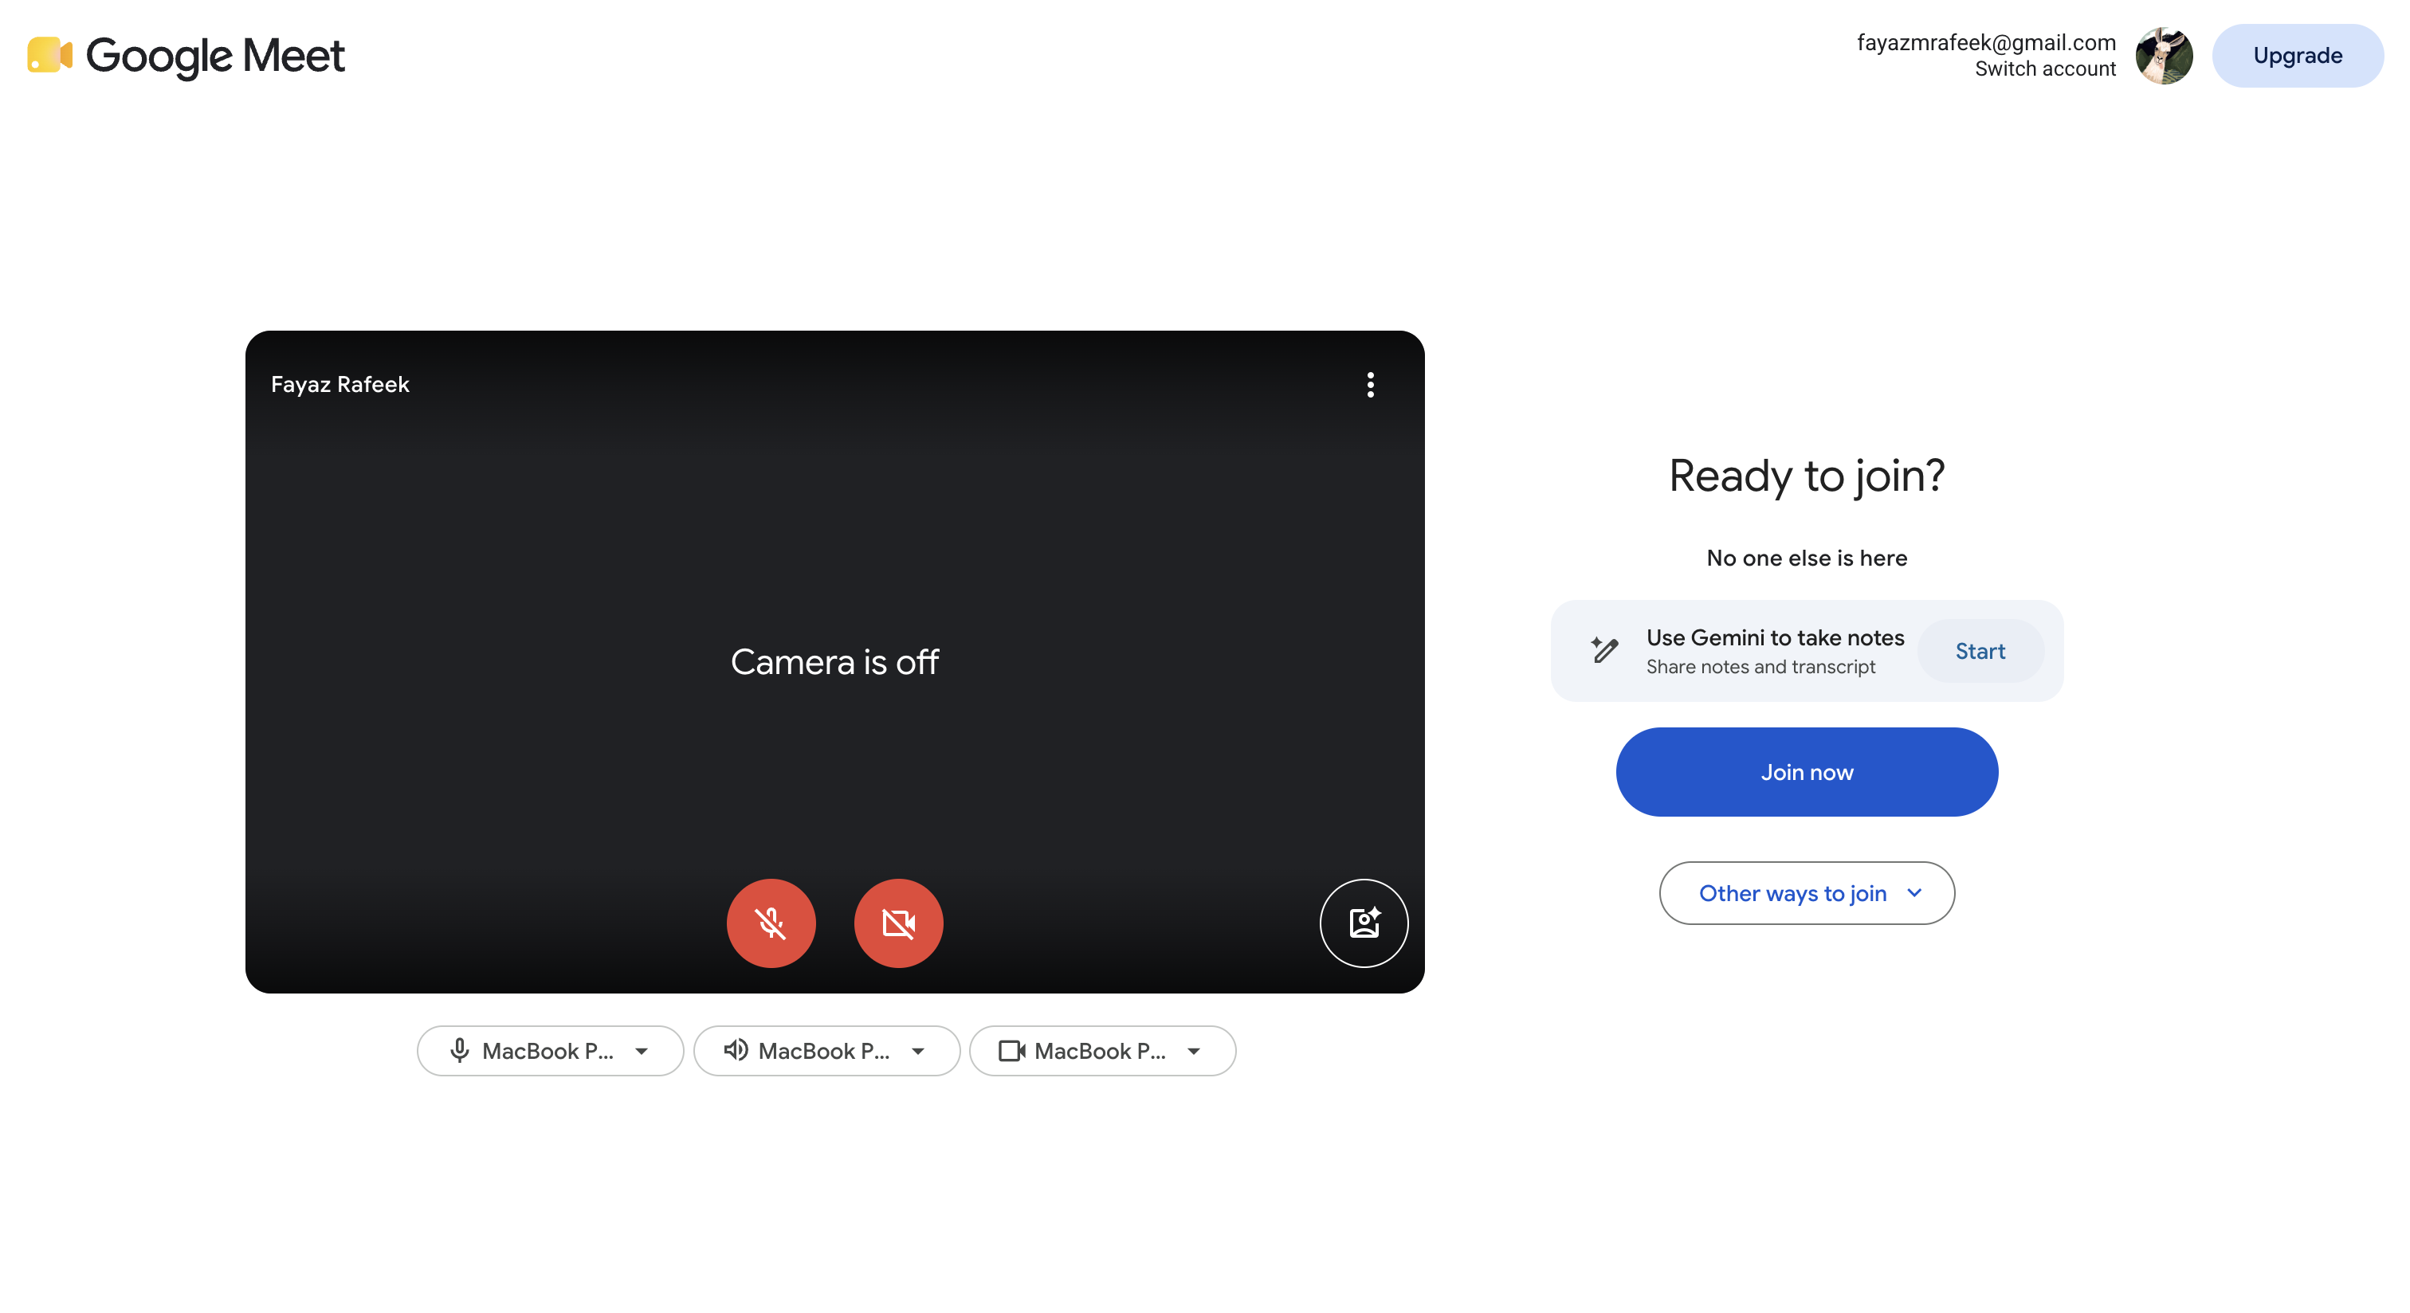This screenshot has height=1313, width=2410.
Task: Click Switch account link
Action: click(x=2045, y=69)
